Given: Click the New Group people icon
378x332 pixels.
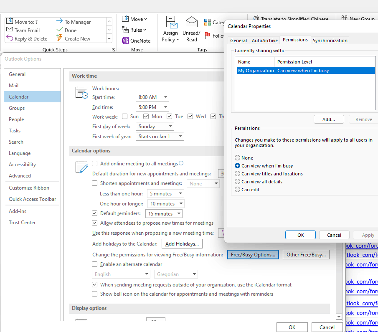Looking at the screenshot, I should [345, 18].
